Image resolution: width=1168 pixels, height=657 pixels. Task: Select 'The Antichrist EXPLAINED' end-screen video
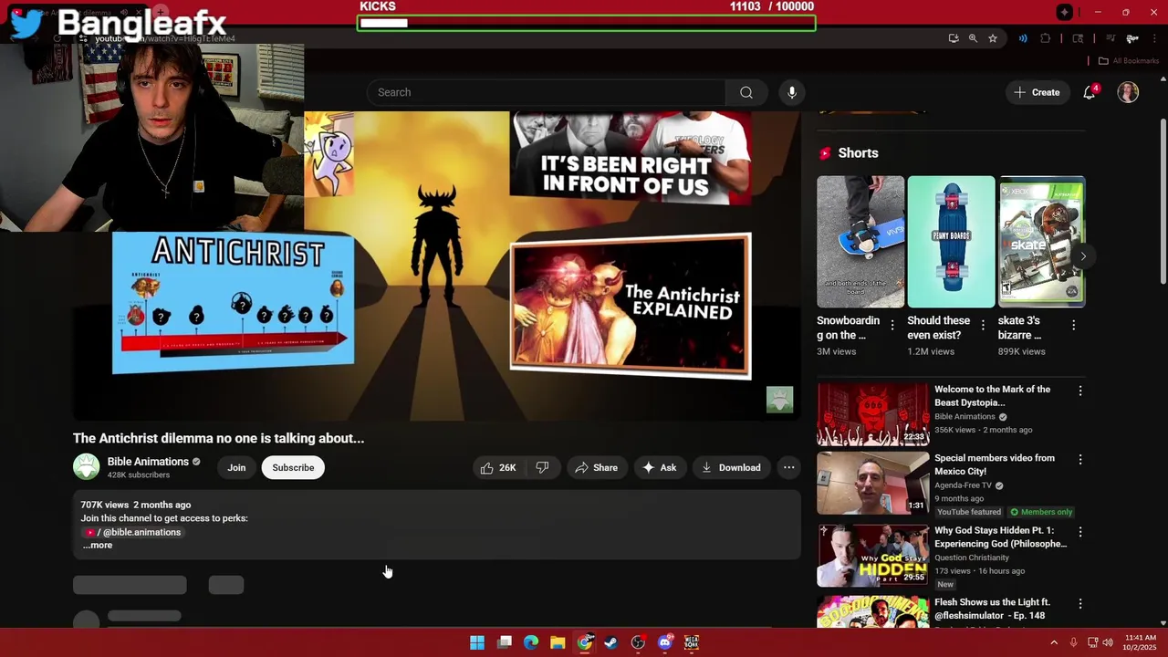coord(631,306)
